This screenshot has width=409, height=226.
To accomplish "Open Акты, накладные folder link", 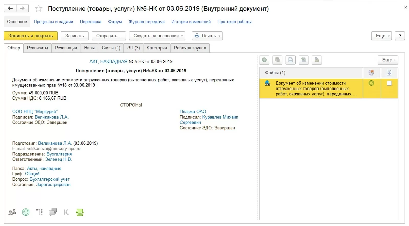I will (44, 168).
